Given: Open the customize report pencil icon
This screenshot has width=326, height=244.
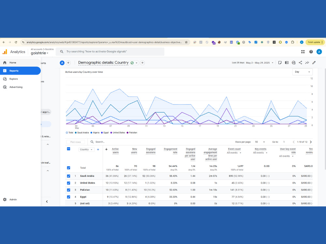Looking at the screenshot, I should (314, 62).
